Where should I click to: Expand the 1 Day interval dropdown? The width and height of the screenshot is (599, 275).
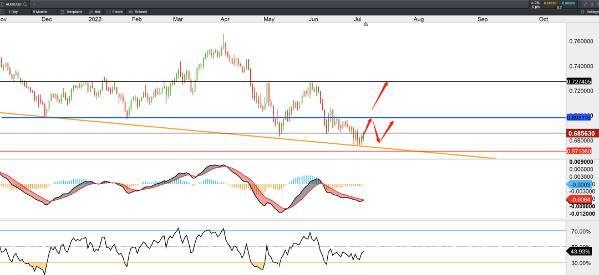coord(18,12)
